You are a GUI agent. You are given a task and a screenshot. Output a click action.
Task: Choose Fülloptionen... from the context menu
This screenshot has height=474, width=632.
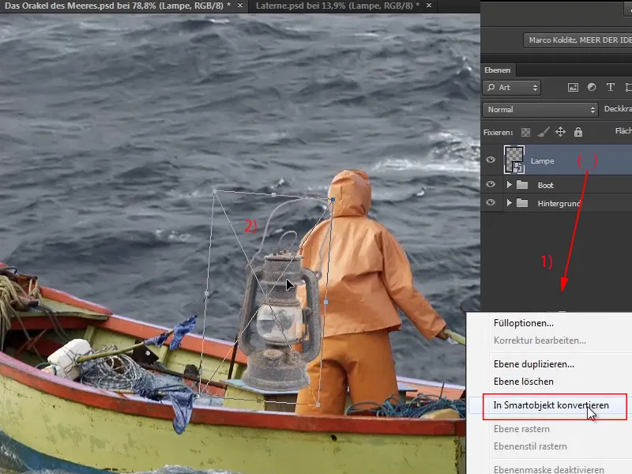(x=524, y=323)
